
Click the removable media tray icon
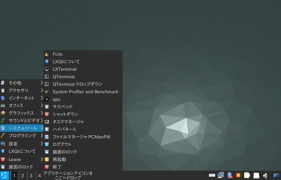pos(256,175)
